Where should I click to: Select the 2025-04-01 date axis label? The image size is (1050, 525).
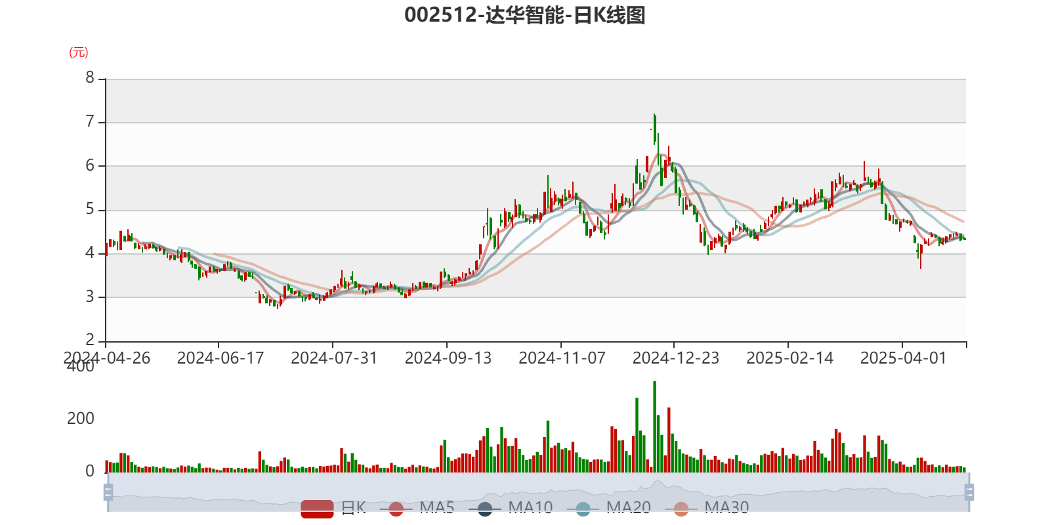tap(903, 358)
